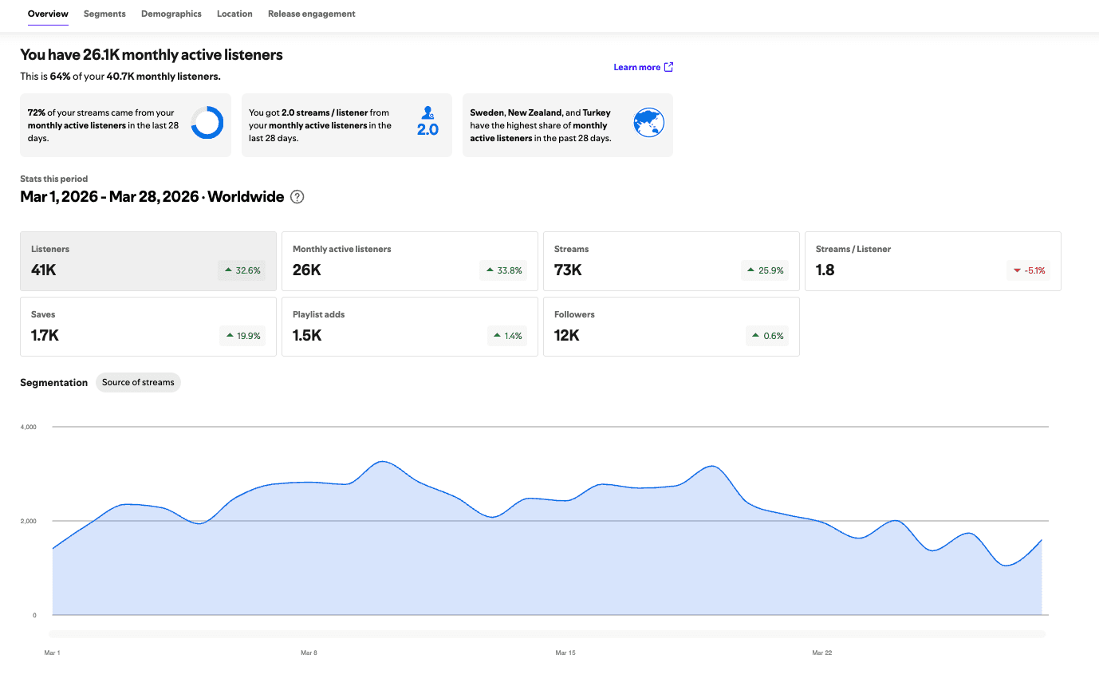This screenshot has height=686, width=1099.
Task: Switch to the Segments tab
Action: pos(104,14)
